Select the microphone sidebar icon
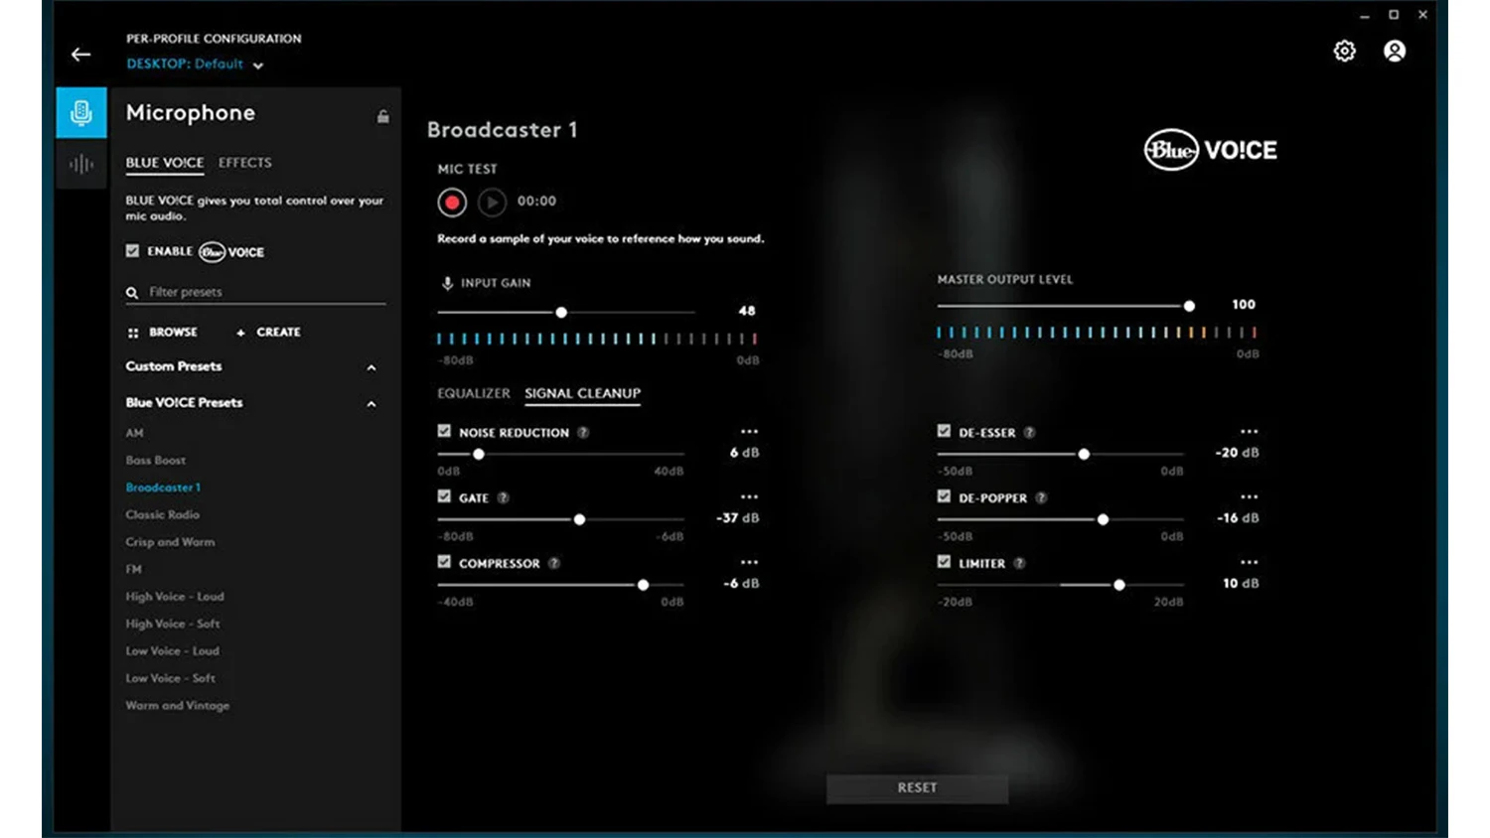 point(81,112)
